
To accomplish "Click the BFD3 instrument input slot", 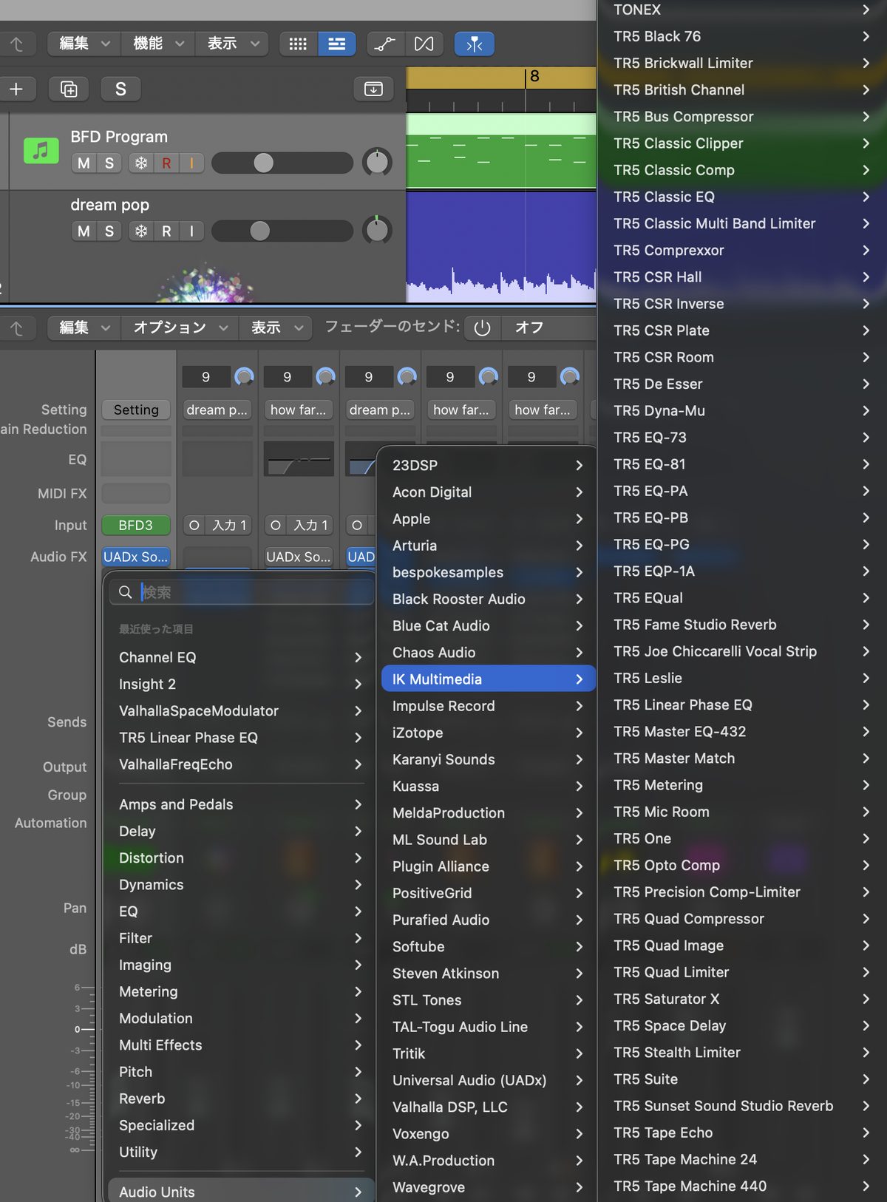I will click(136, 526).
